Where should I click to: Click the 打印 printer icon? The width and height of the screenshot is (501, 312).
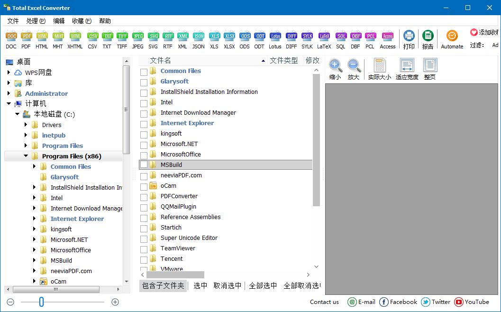pyautogui.click(x=409, y=36)
